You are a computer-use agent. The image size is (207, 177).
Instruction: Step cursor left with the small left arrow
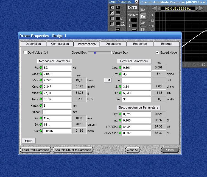coord(159,9)
